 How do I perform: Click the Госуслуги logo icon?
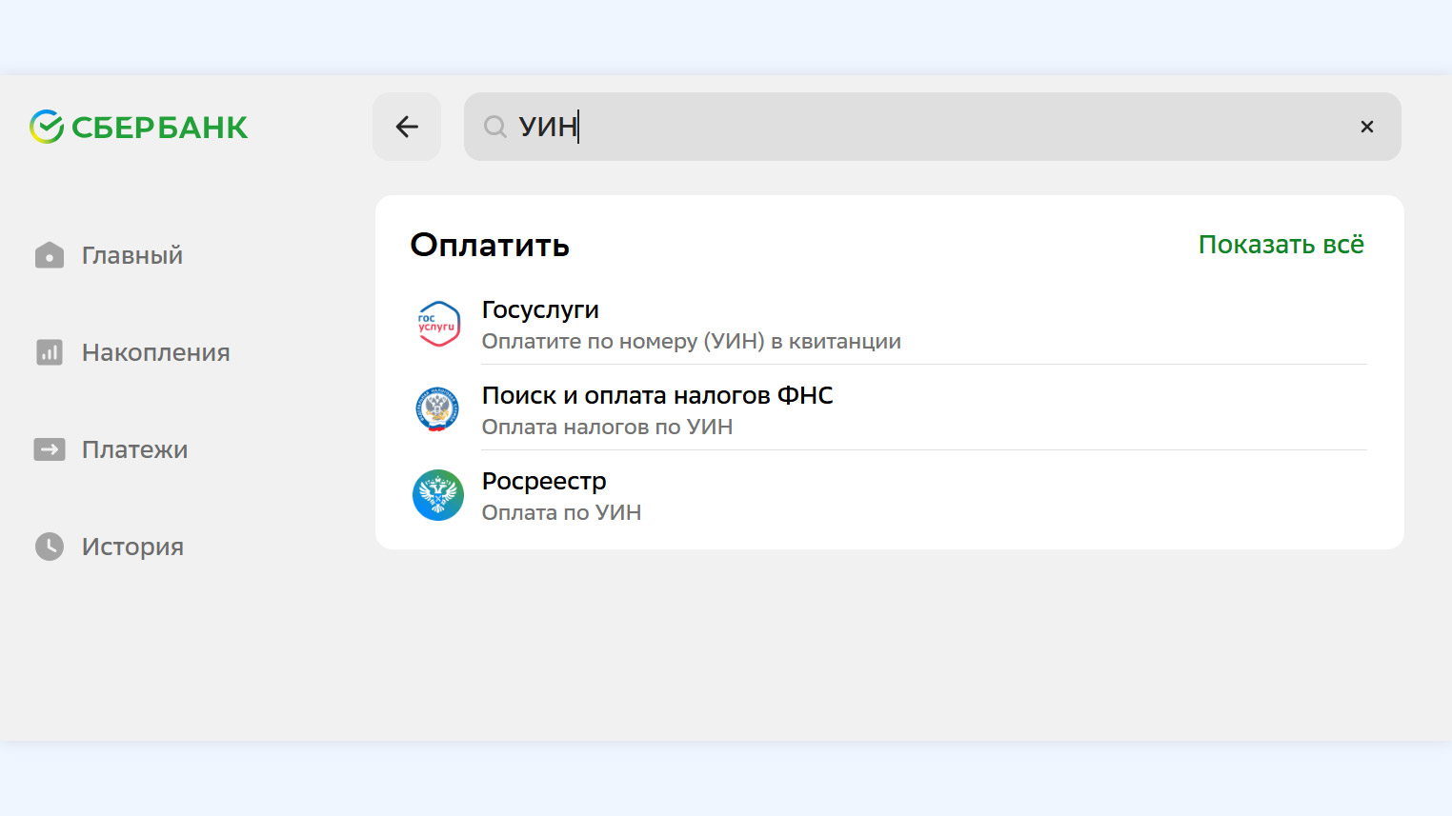(438, 324)
